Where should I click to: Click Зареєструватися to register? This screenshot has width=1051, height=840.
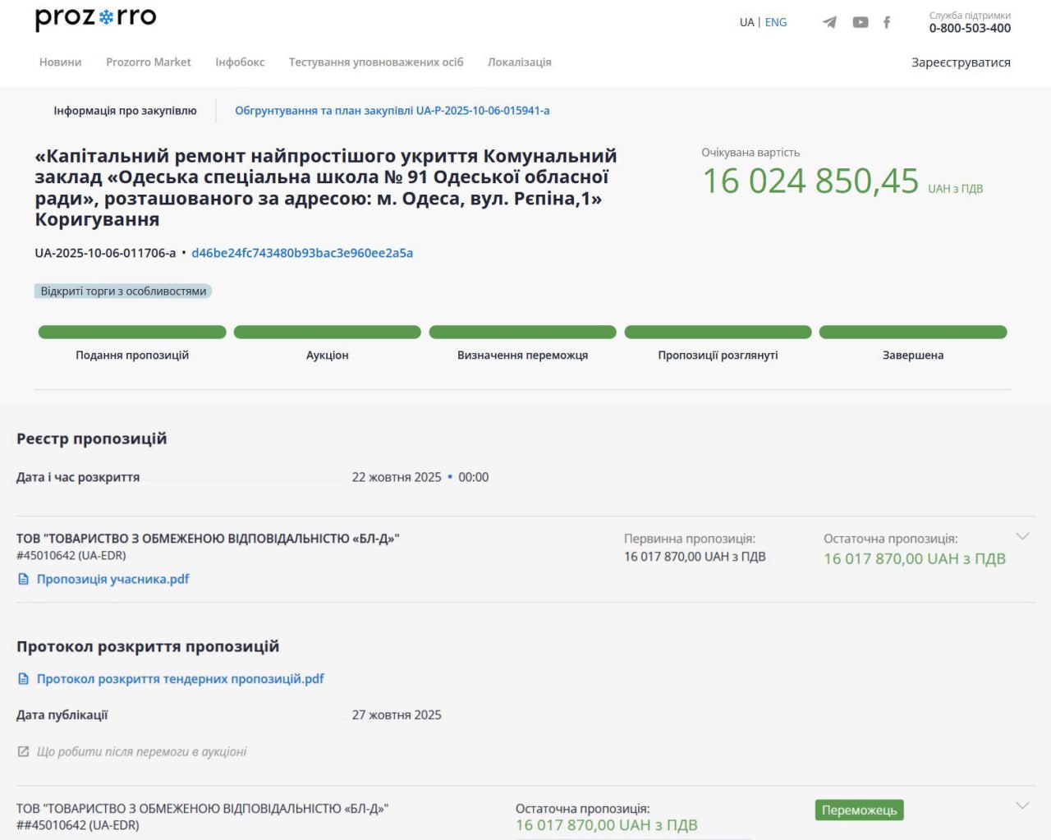[x=960, y=62]
